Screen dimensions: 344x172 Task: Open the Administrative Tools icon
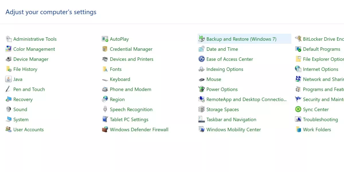(9, 39)
